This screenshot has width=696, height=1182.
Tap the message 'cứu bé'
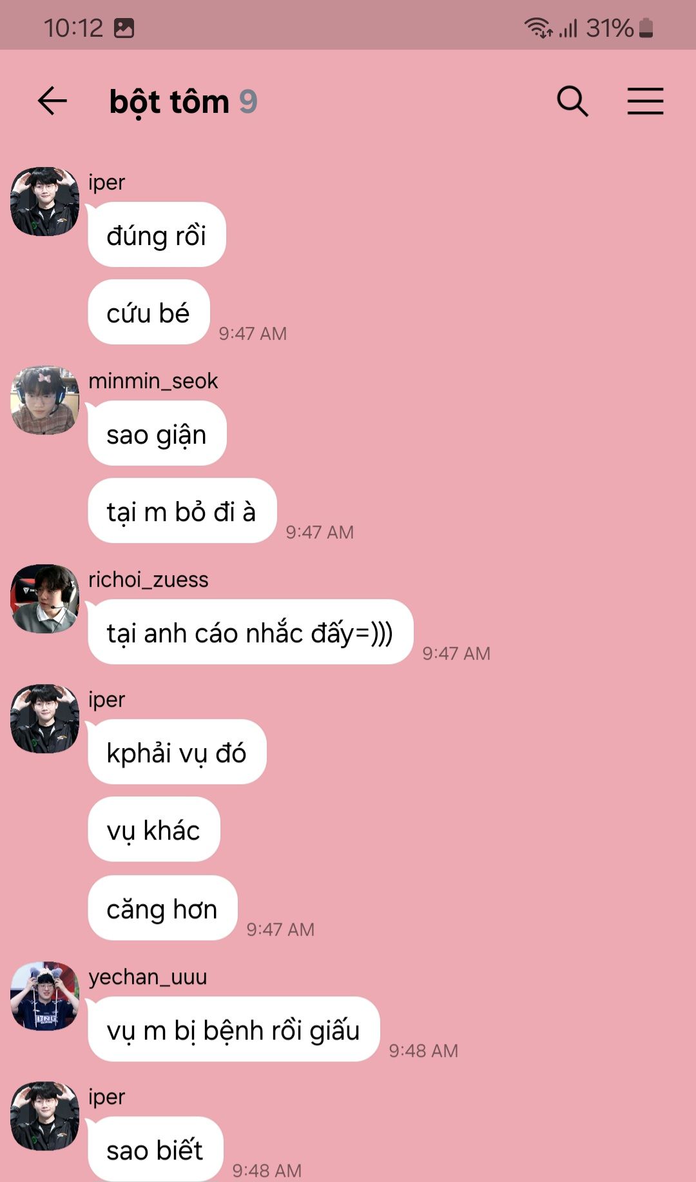(x=149, y=312)
